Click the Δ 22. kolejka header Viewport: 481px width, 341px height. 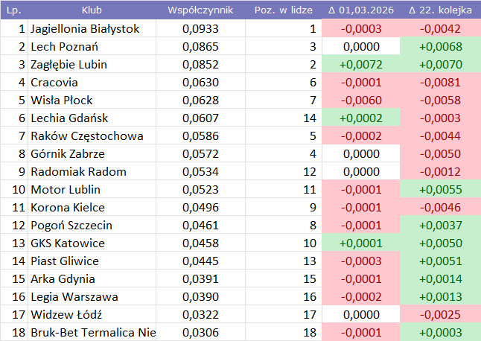pos(440,10)
